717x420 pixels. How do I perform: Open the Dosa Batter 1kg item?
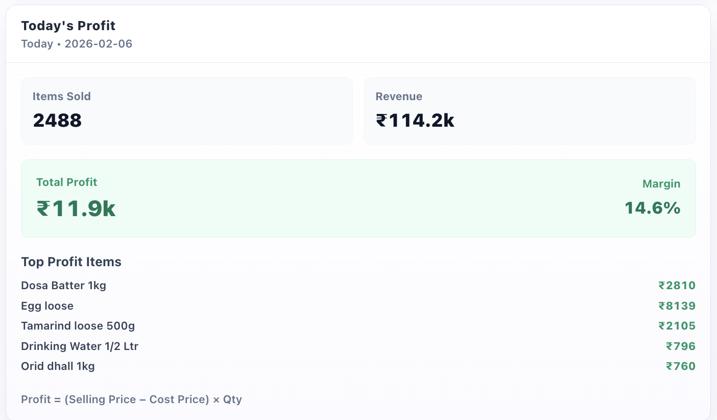(64, 286)
